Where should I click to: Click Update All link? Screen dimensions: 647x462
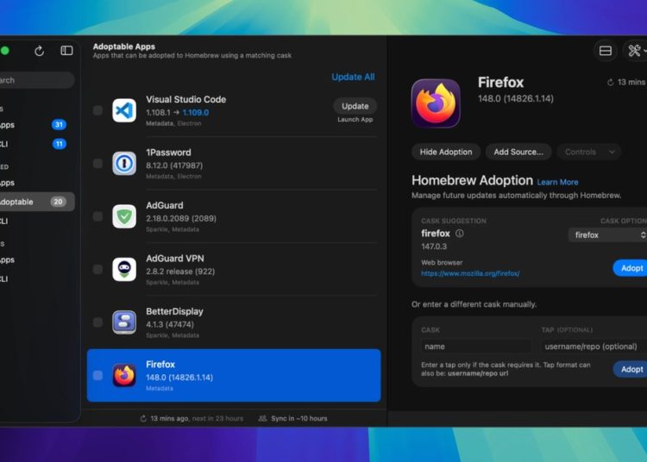pos(353,77)
